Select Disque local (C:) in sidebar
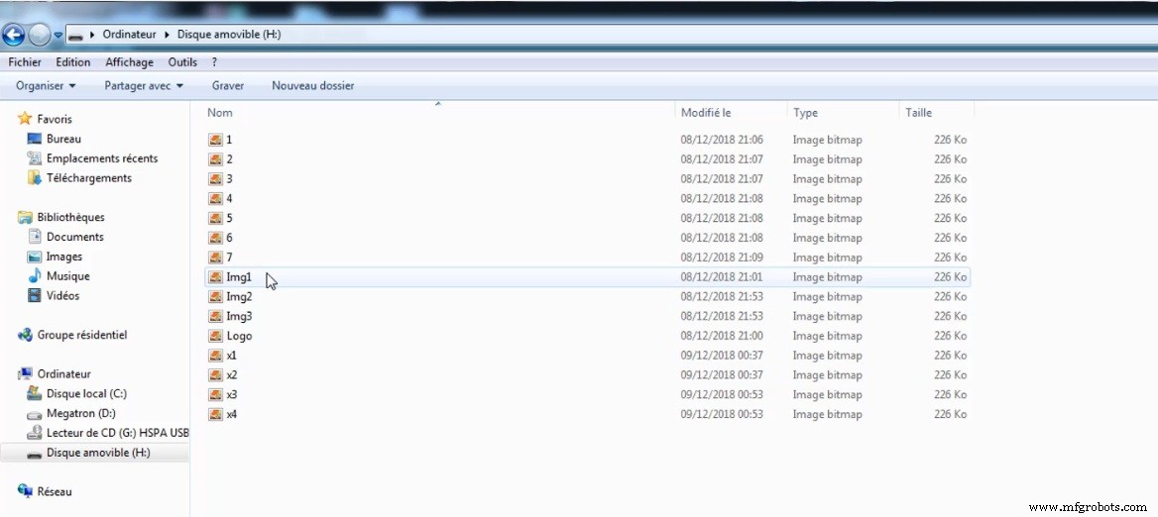 85,394
